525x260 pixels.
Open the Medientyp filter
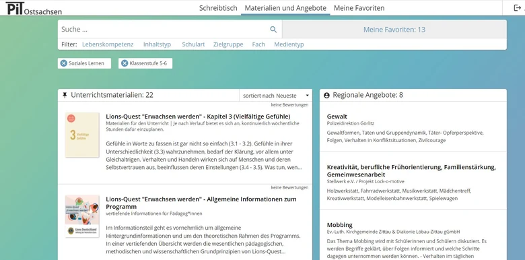click(x=289, y=44)
